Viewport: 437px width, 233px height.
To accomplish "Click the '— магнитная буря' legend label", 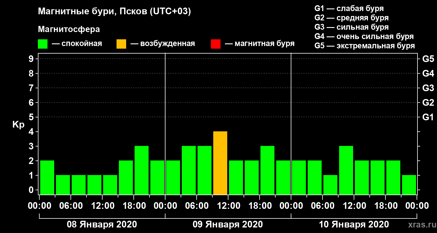I will click(260, 44).
